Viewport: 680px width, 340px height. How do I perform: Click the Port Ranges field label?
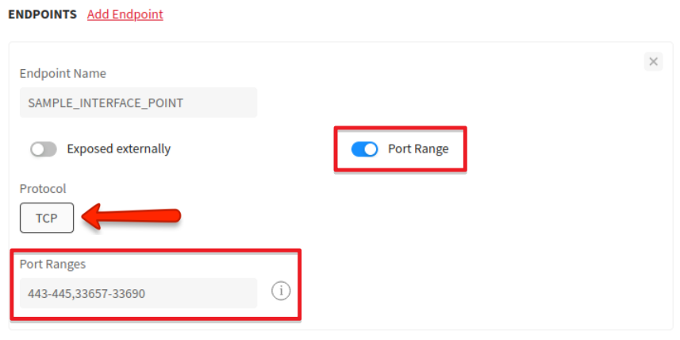pyautogui.click(x=52, y=264)
